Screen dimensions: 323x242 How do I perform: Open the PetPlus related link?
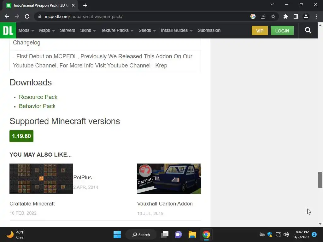[x=82, y=177]
